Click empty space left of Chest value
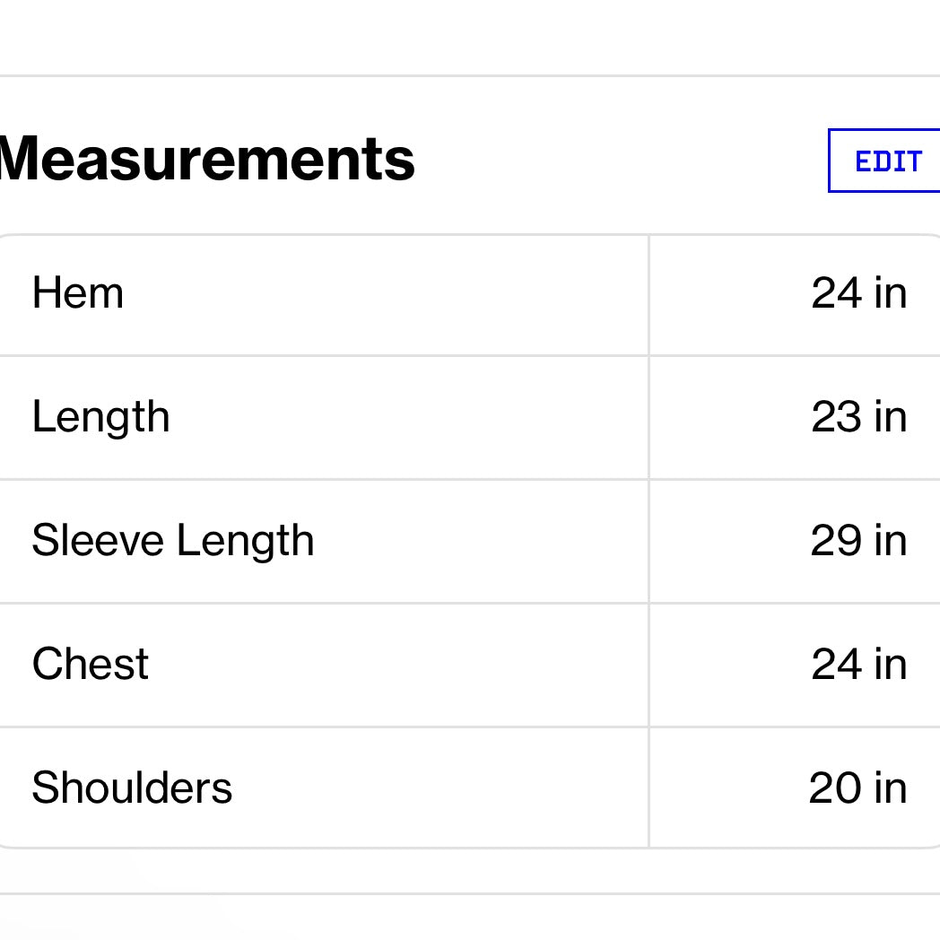The height and width of the screenshot is (940, 940). point(727,665)
